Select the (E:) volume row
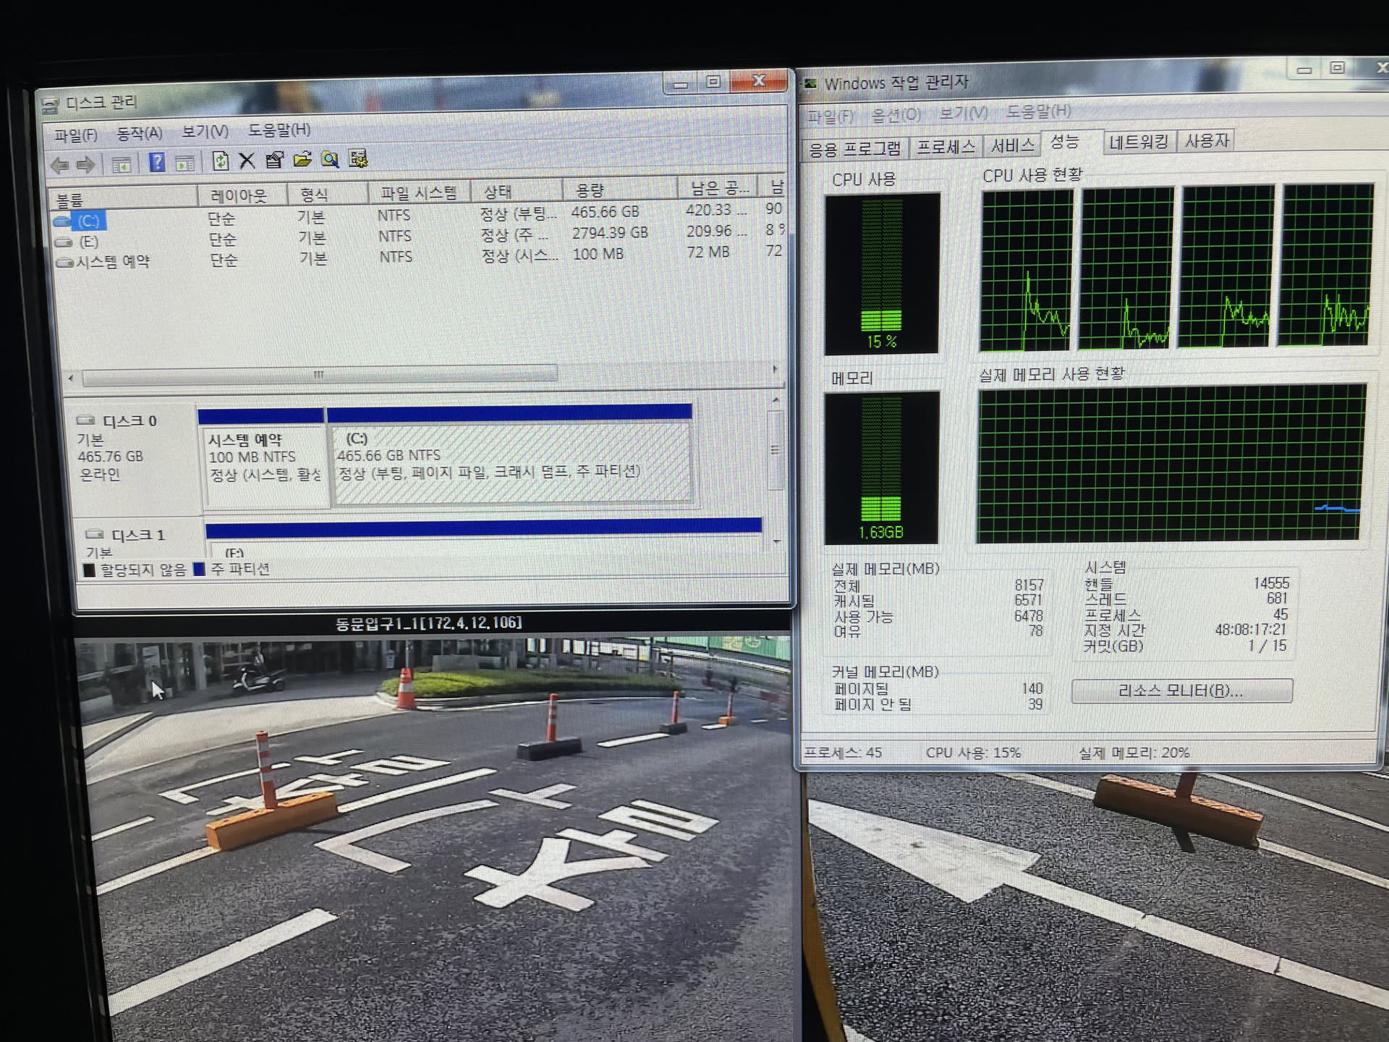 point(89,242)
